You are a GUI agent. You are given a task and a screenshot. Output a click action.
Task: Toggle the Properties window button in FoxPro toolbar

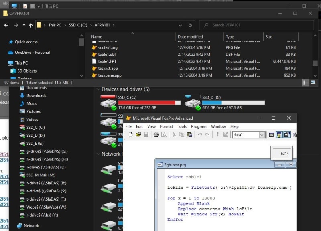coord(287,135)
